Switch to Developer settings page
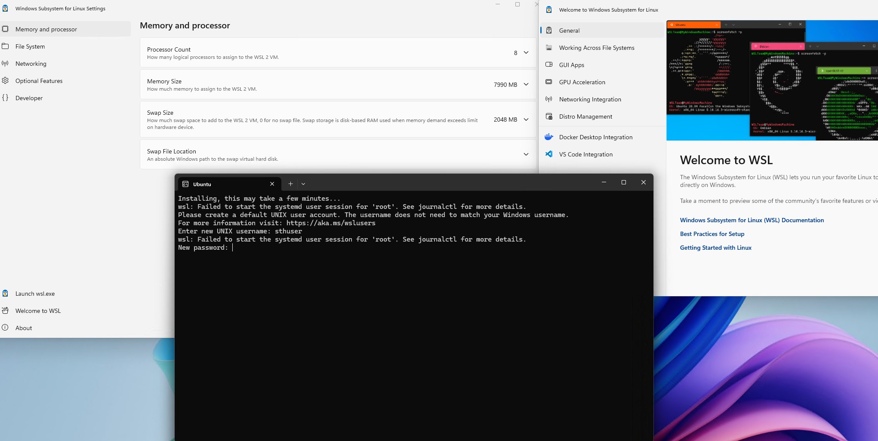This screenshot has width=878, height=441. point(65,98)
